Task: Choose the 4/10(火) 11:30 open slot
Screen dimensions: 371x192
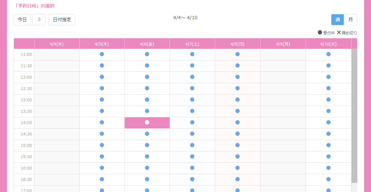Action: (x=328, y=66)
